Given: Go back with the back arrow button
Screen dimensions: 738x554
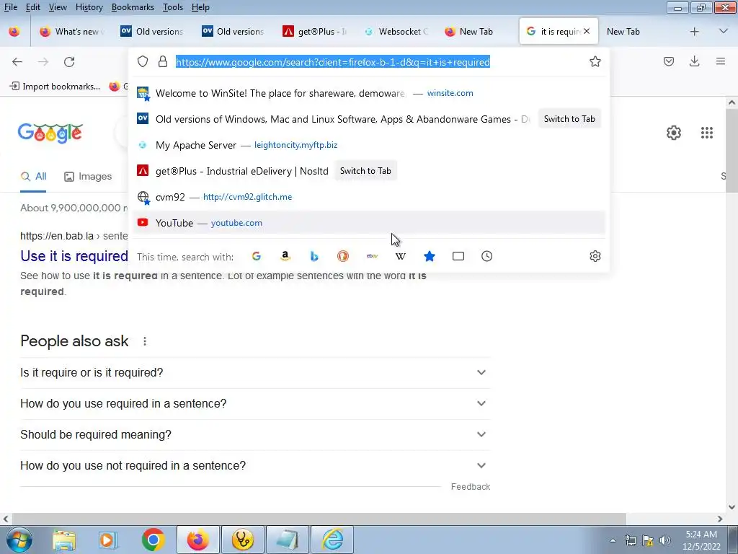Looking at the screenshot, I should [17, 62].
